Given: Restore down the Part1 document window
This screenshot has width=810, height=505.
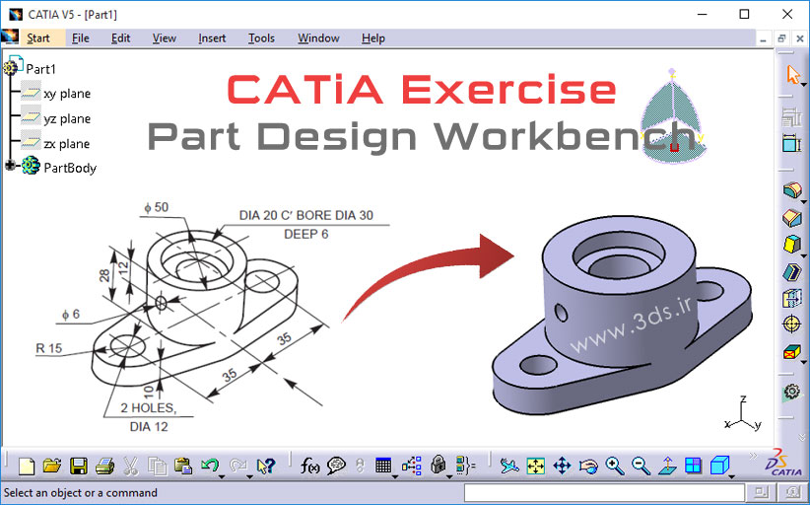Looking at the screenshot, I should (781, 38).
